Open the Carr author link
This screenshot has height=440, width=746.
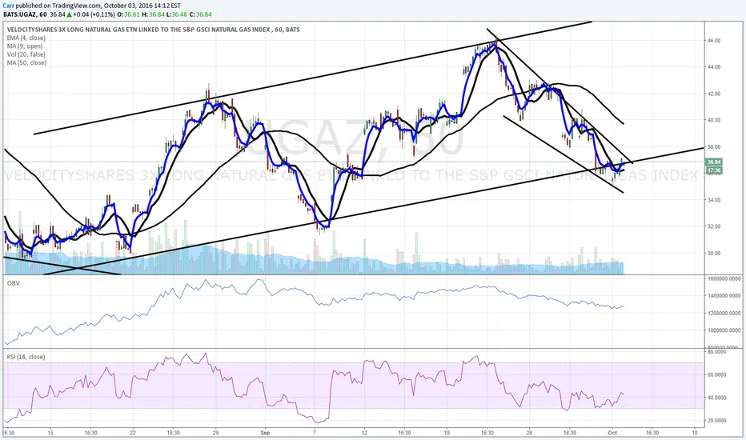click(8, 6)
